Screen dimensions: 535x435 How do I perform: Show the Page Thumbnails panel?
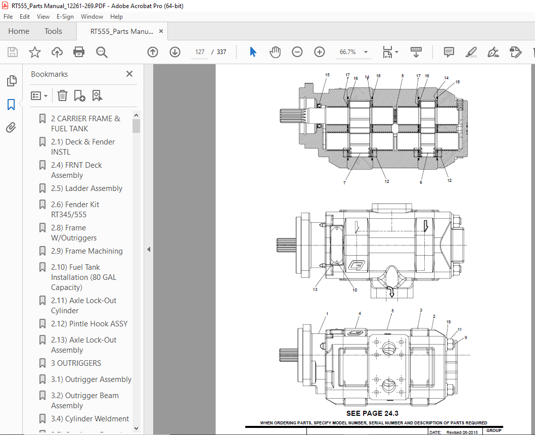tap(12, 81)
